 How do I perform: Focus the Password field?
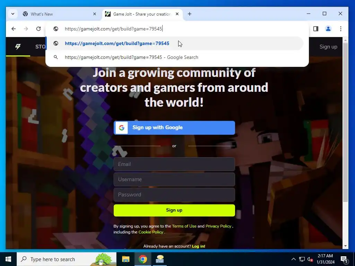174,195
